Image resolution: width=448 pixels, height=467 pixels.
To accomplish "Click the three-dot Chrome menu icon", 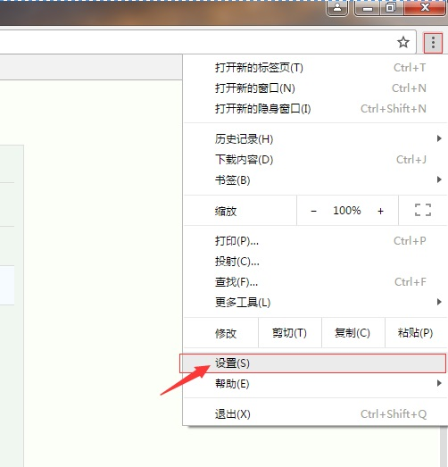I will tap(433, 43).
